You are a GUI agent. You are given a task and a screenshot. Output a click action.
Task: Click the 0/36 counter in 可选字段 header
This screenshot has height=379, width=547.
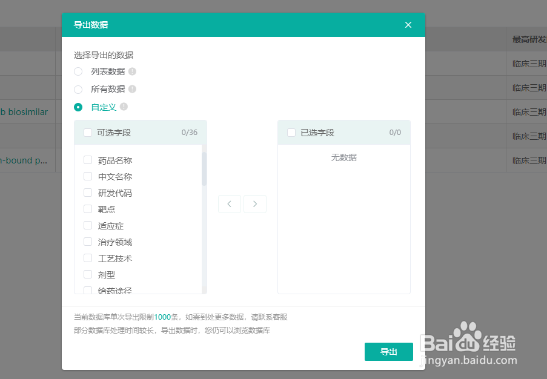(x=190, y=133)
